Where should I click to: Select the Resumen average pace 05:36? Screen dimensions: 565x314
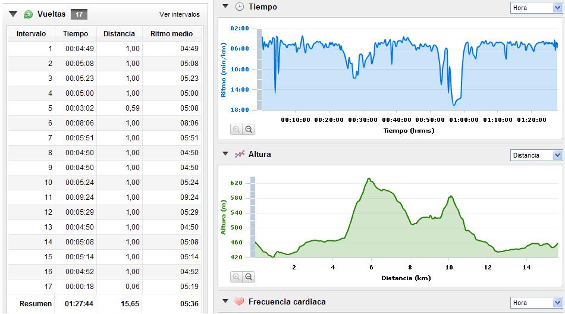189,304
